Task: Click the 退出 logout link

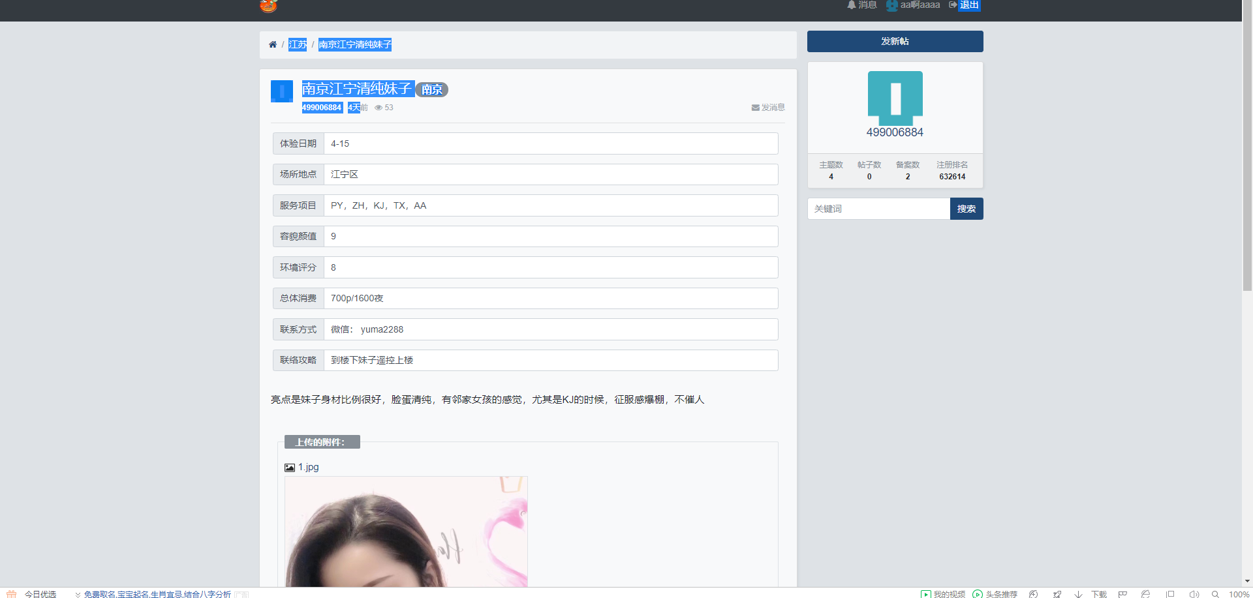Action: [969, 5]
